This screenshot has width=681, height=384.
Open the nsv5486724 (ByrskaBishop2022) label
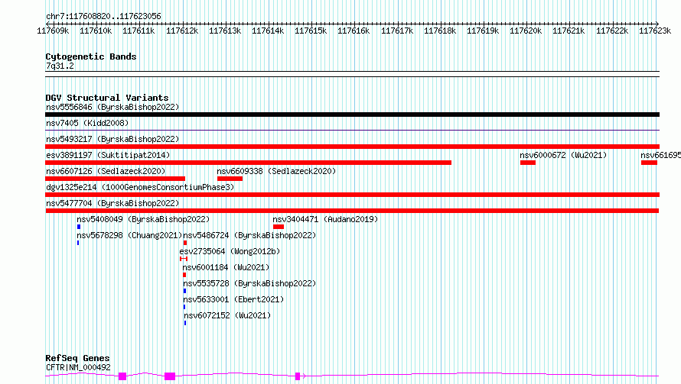click(x=249, y=235)
